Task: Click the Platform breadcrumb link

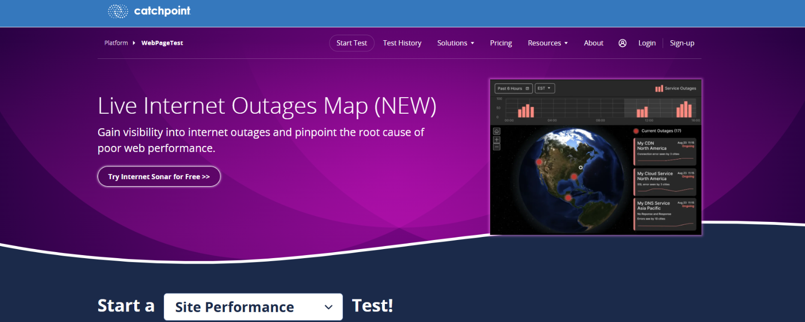Action: 116,43
